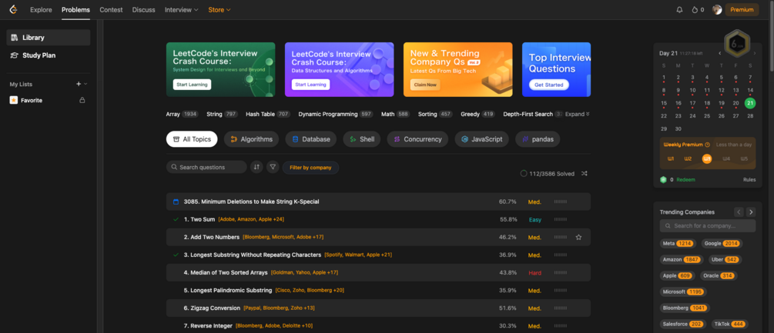Pick a random question shuffle icon

[x=585, y=173]
